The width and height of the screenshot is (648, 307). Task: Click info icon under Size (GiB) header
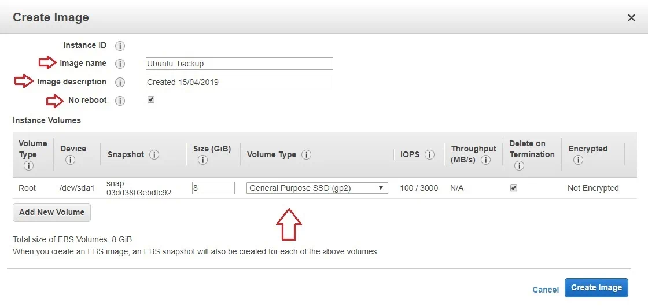click(203, 160)
